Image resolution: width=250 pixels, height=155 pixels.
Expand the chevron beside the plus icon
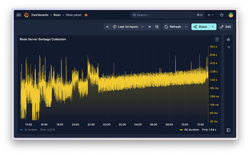[x=213, y=15]
